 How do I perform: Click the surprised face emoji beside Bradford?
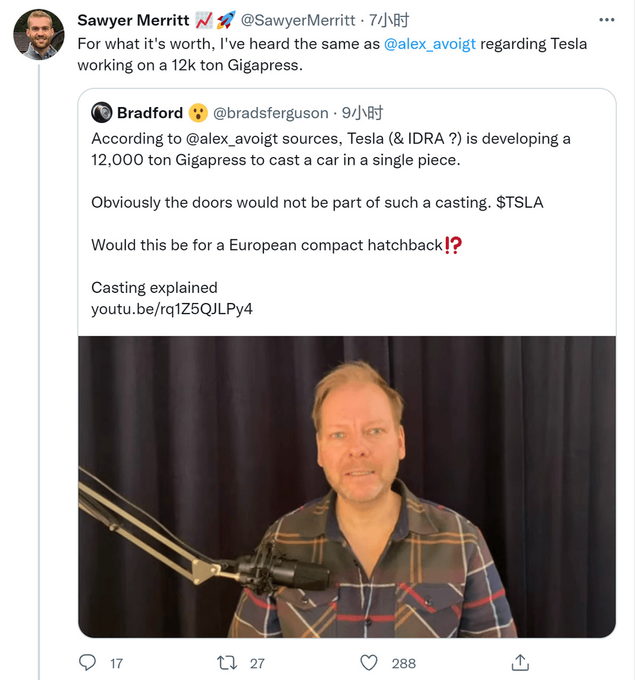198,113
